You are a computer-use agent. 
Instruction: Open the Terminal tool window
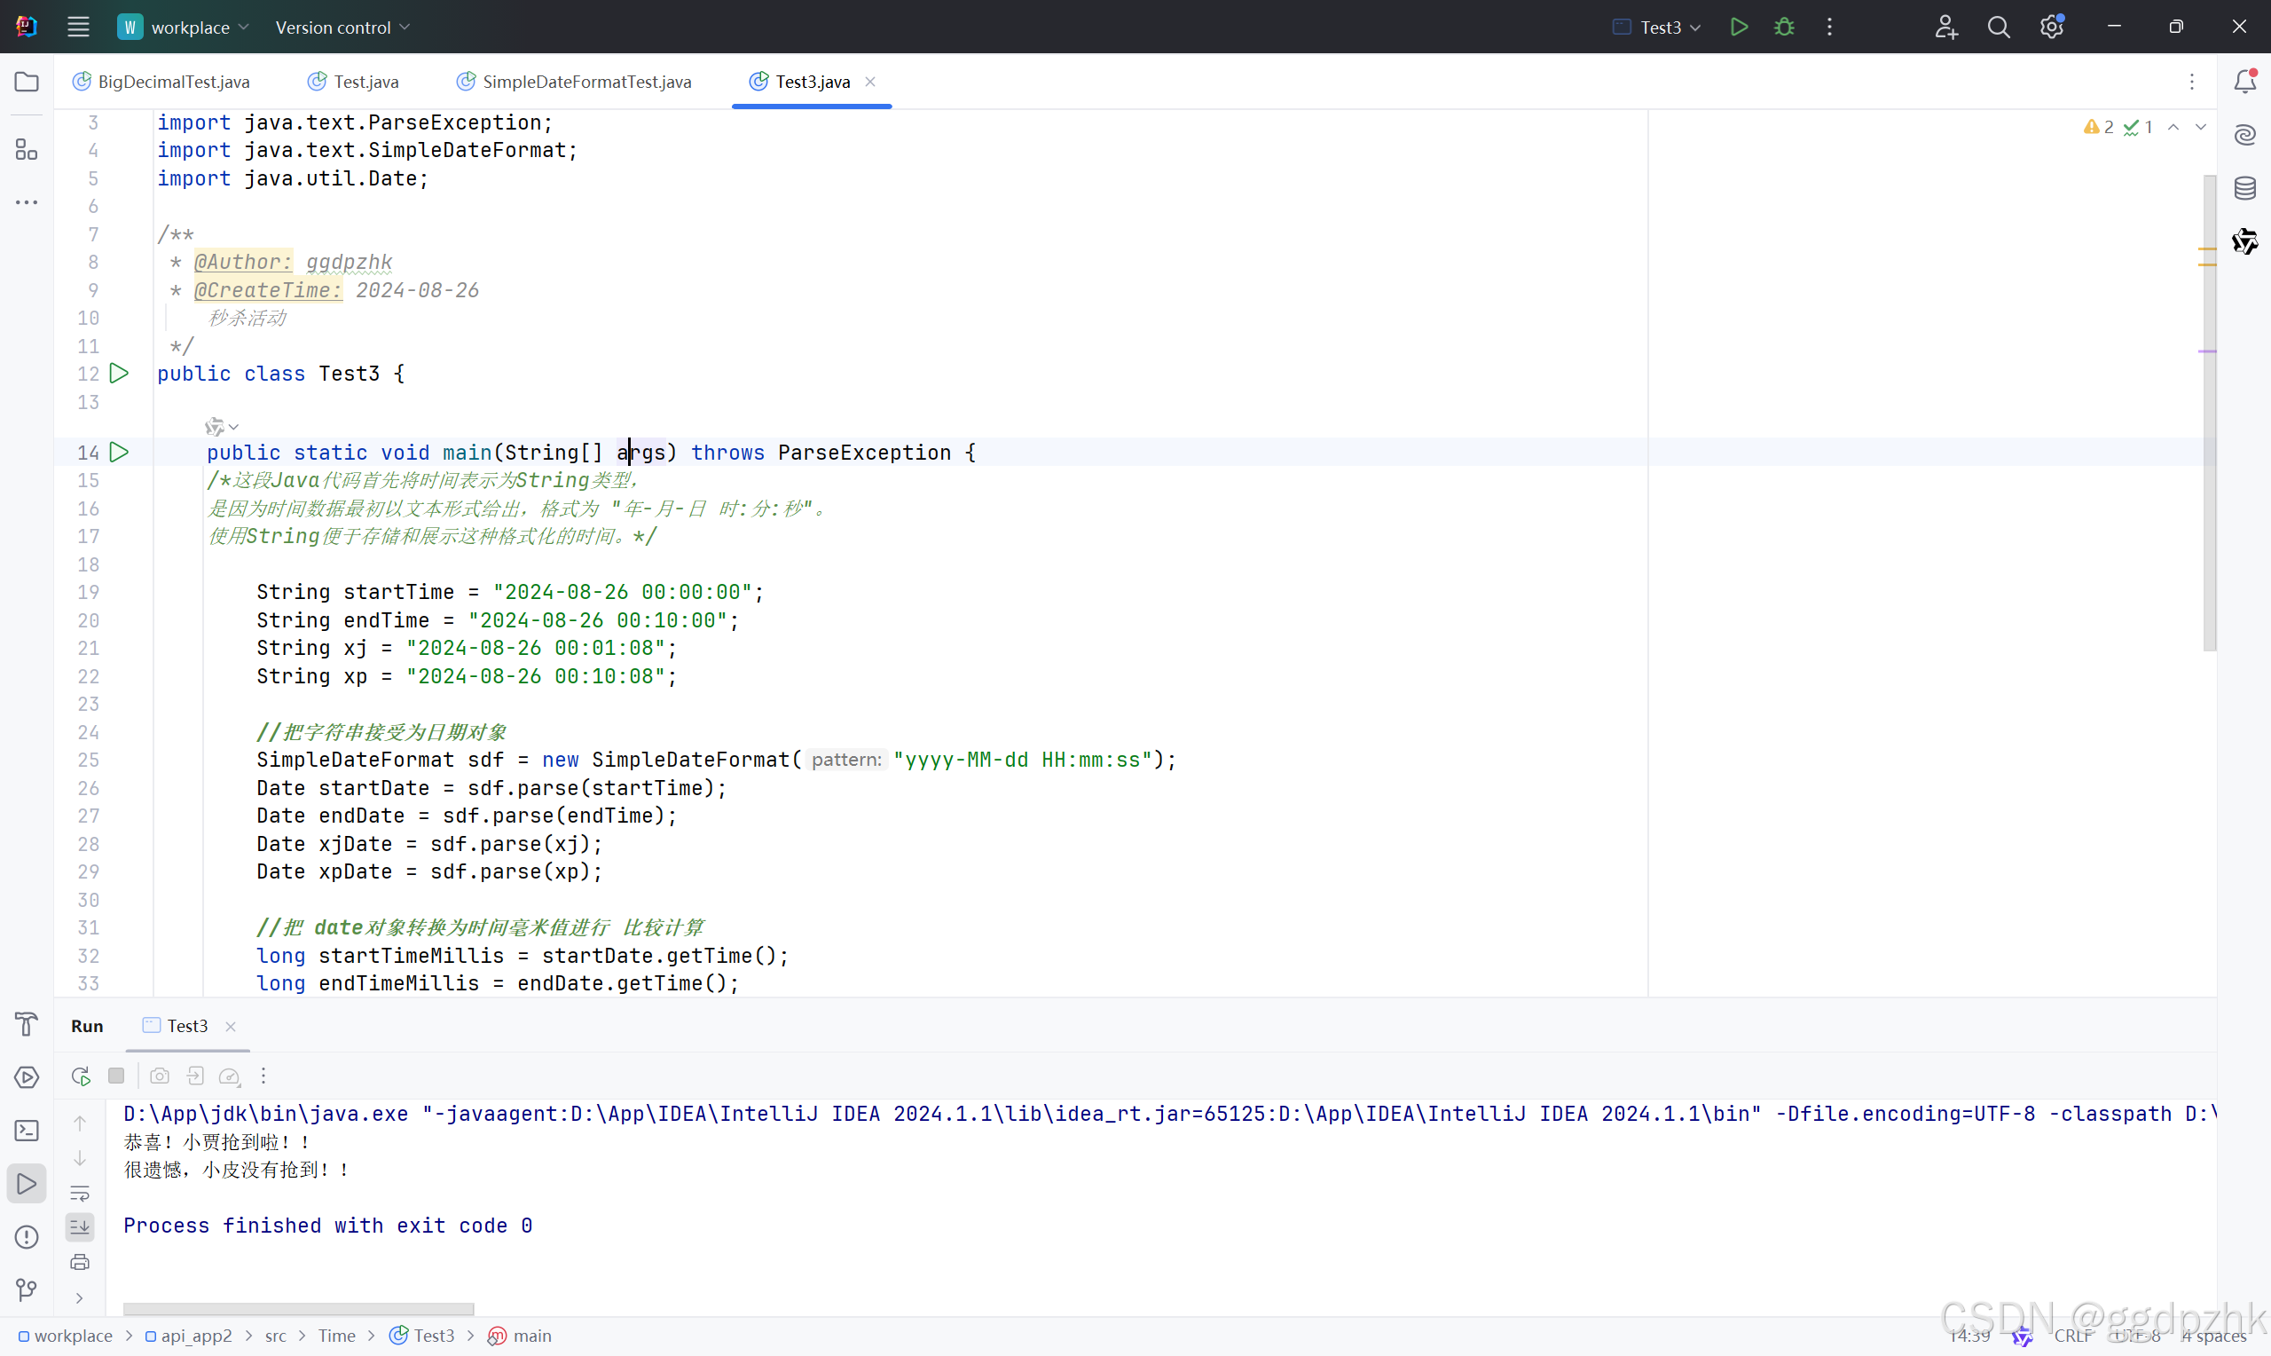[27, 1131]
